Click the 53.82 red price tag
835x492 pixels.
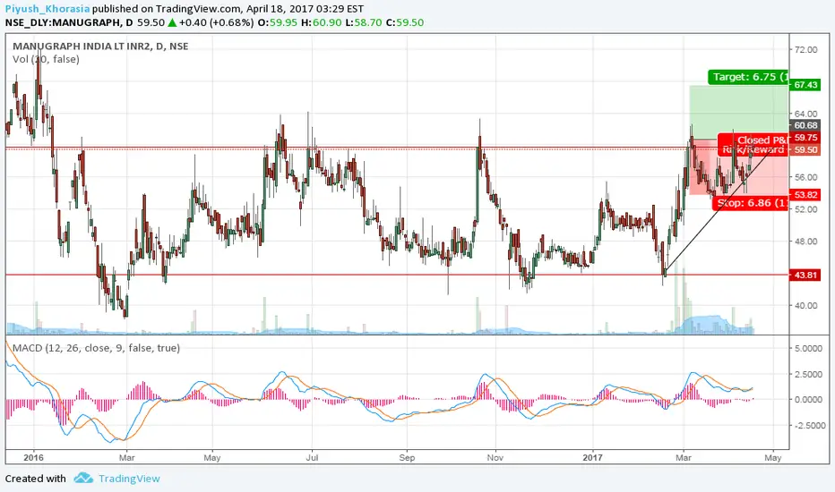pos(805,195)
